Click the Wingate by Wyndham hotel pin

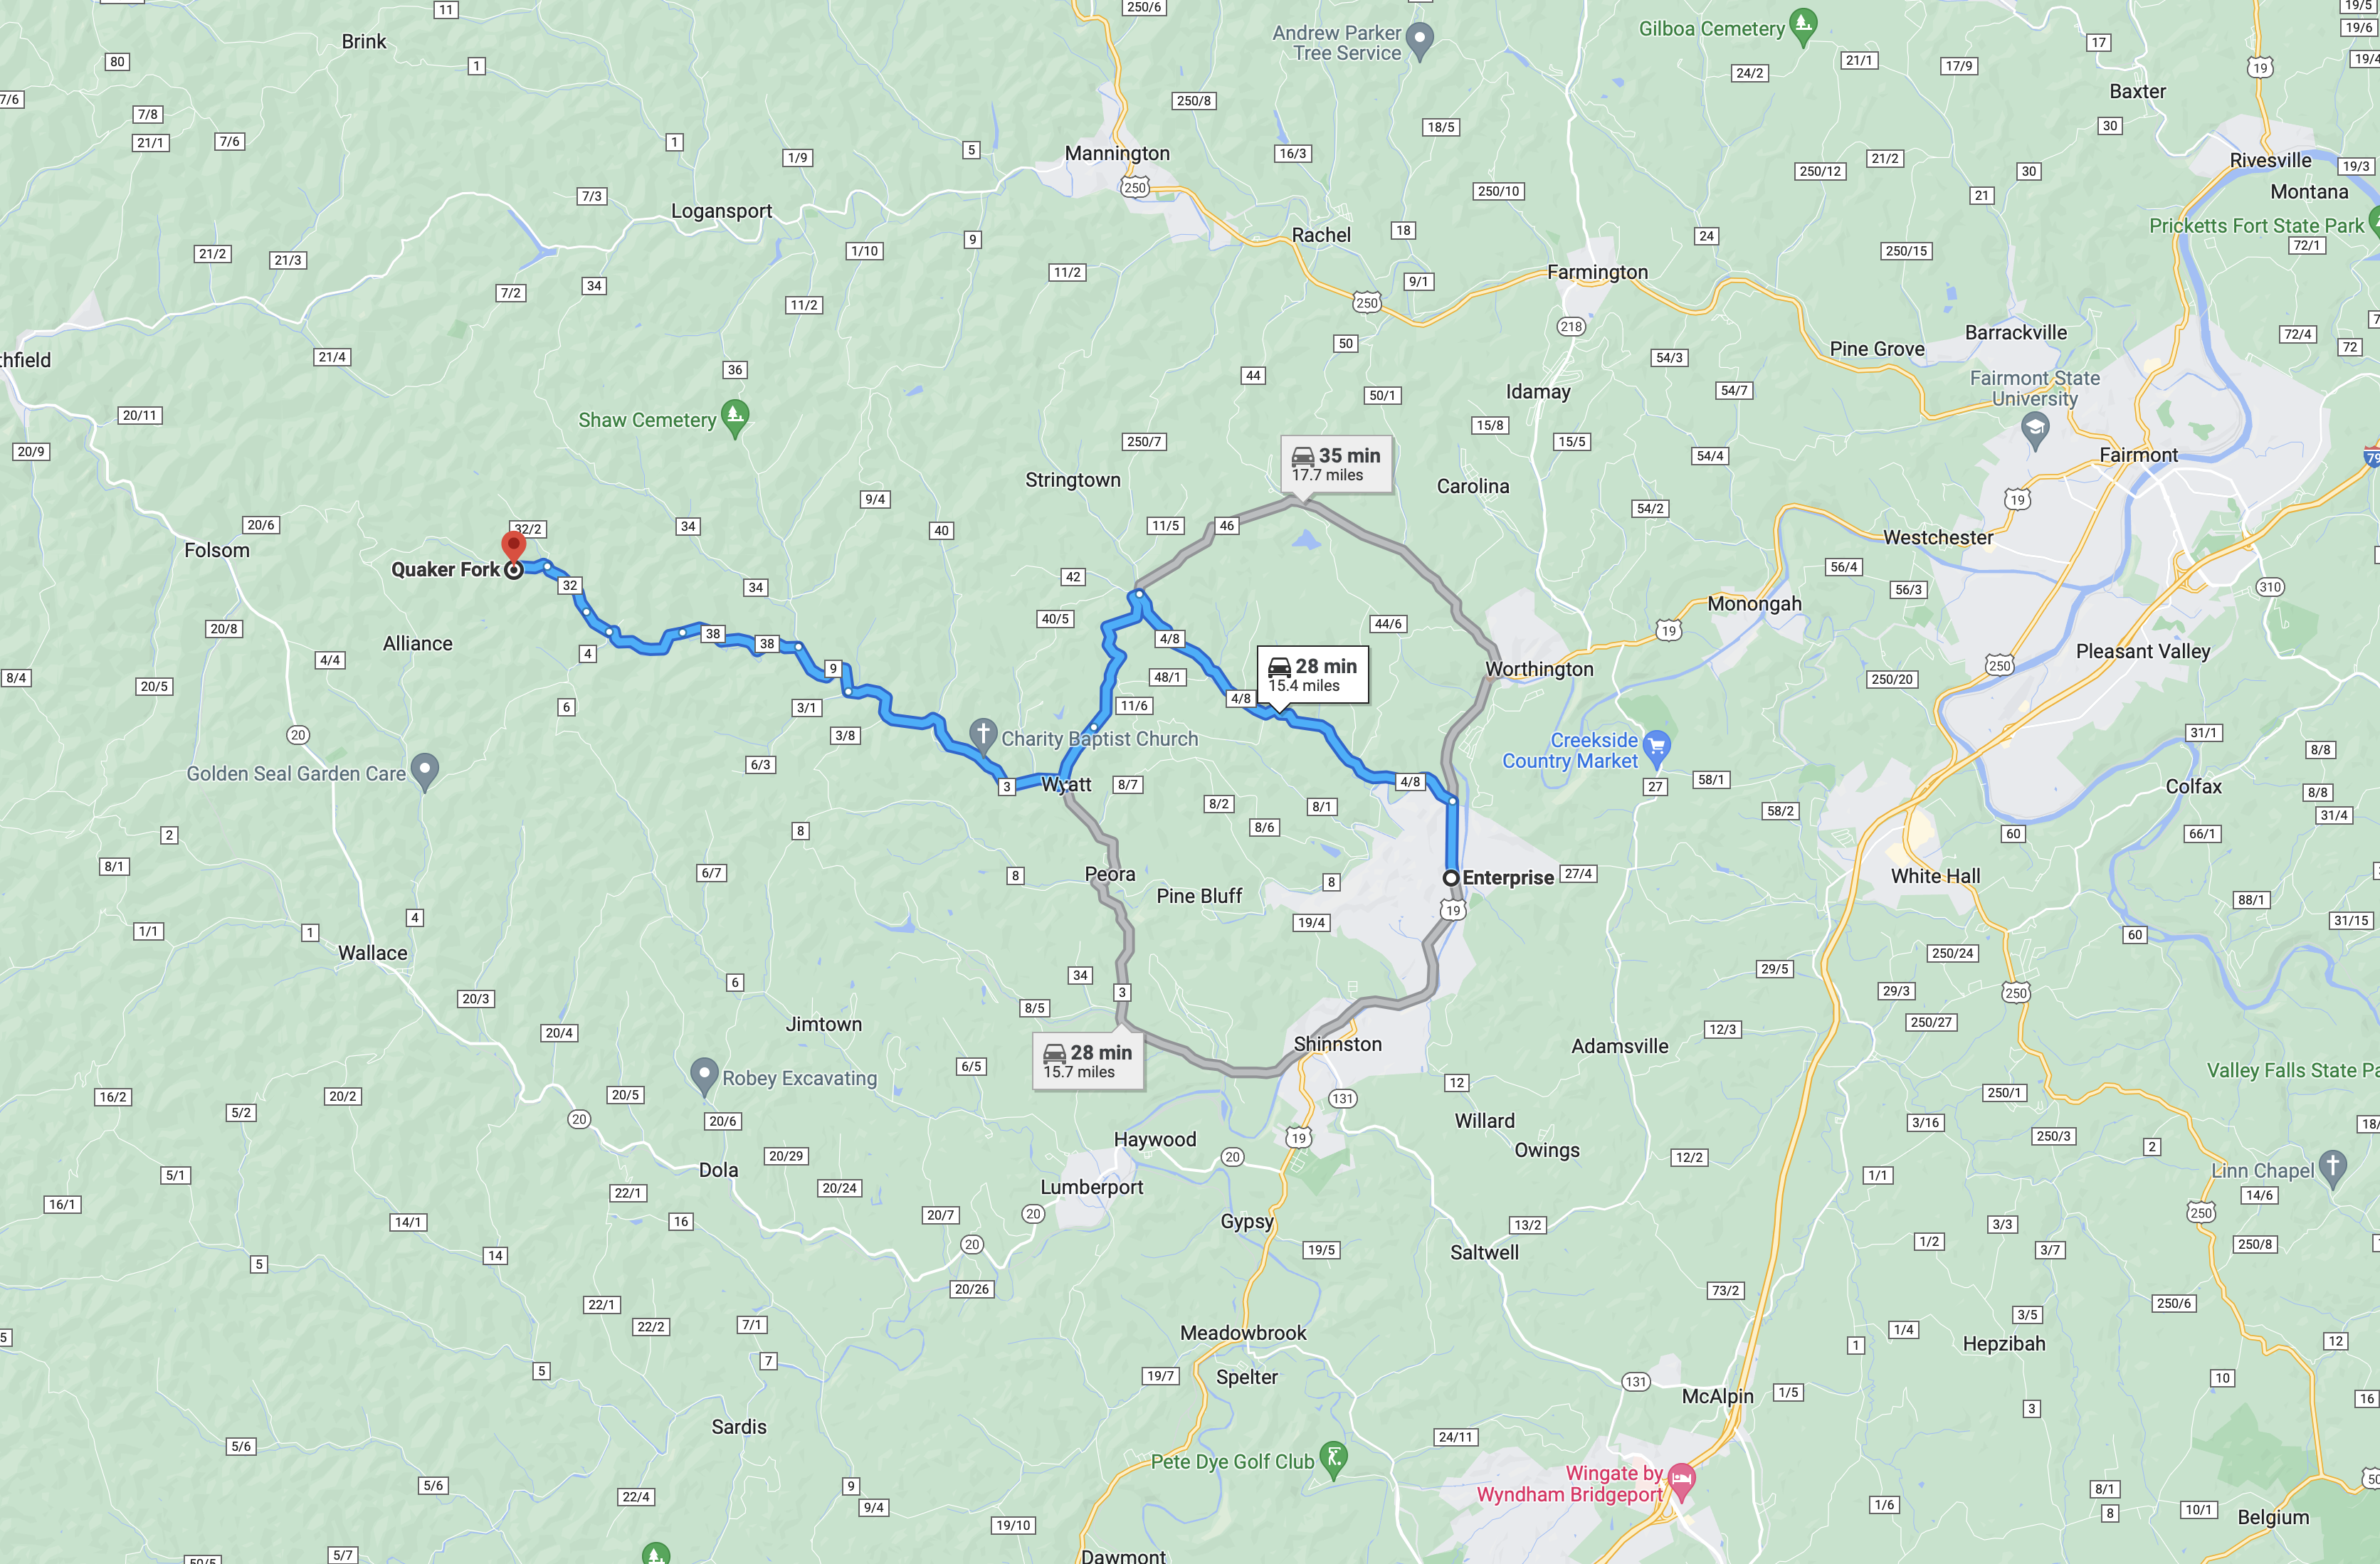pos(1682,1481)
